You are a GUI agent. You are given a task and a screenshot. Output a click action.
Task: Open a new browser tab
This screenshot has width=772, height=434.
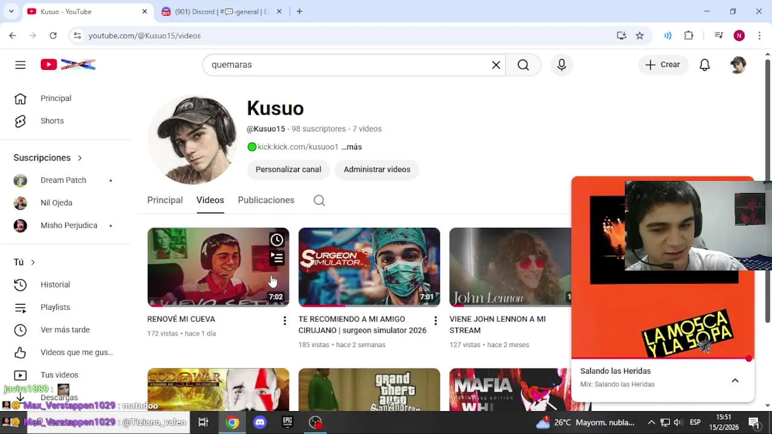coord(299,11)
